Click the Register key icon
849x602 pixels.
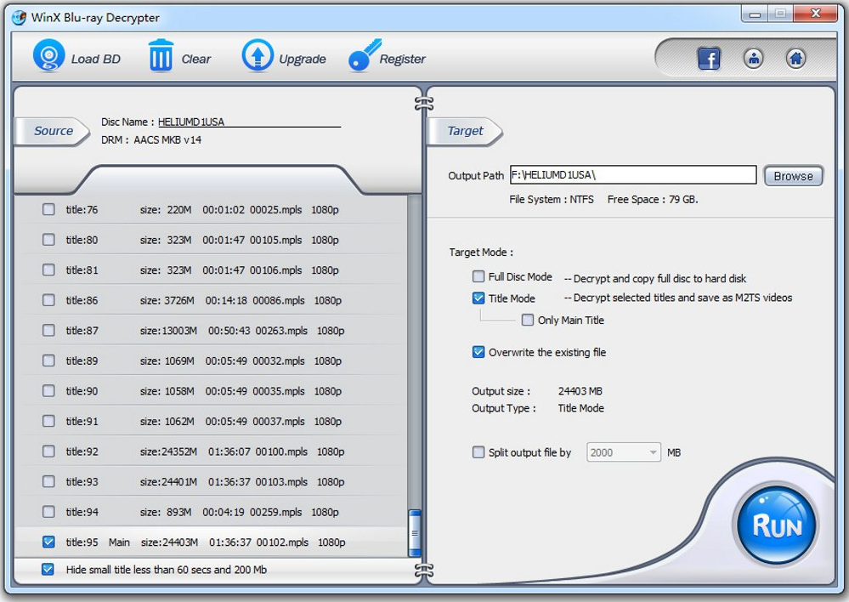(x=365, y=55)
